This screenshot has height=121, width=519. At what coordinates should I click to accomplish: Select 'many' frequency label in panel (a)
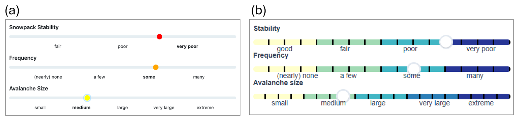click(x=199, y=77)
